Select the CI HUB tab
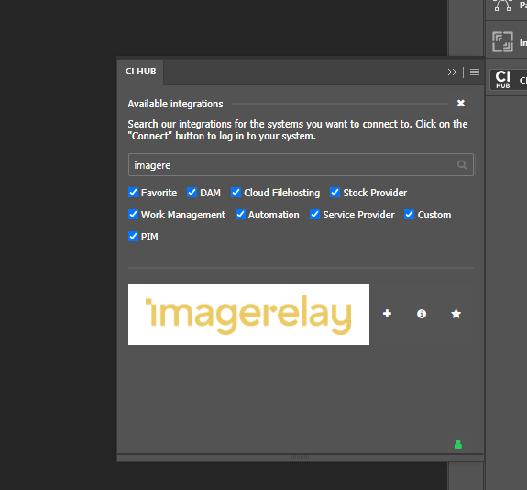The width and height of the screenshot is (527, 490). [x=140, y=72]
